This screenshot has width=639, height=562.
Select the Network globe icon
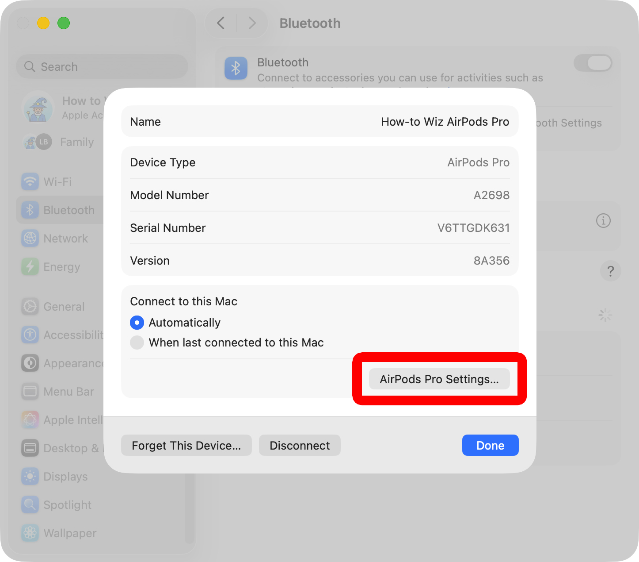[x=30, y=238]
